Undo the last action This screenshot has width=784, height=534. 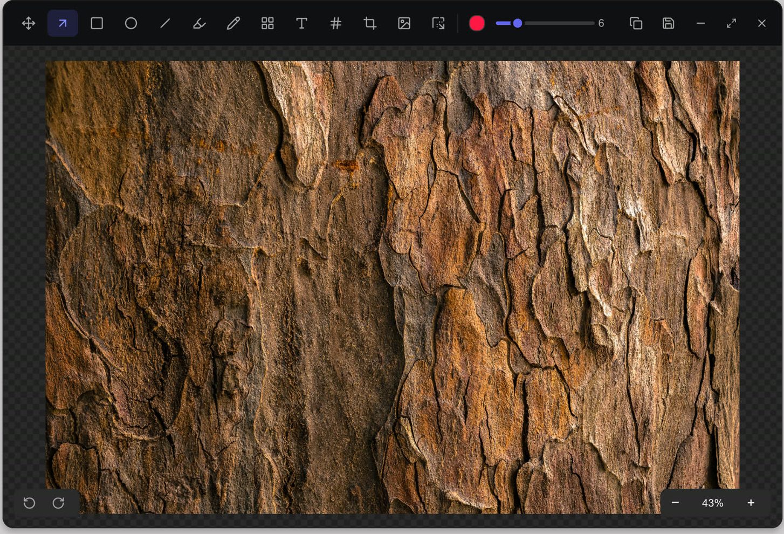click(30, 503)
